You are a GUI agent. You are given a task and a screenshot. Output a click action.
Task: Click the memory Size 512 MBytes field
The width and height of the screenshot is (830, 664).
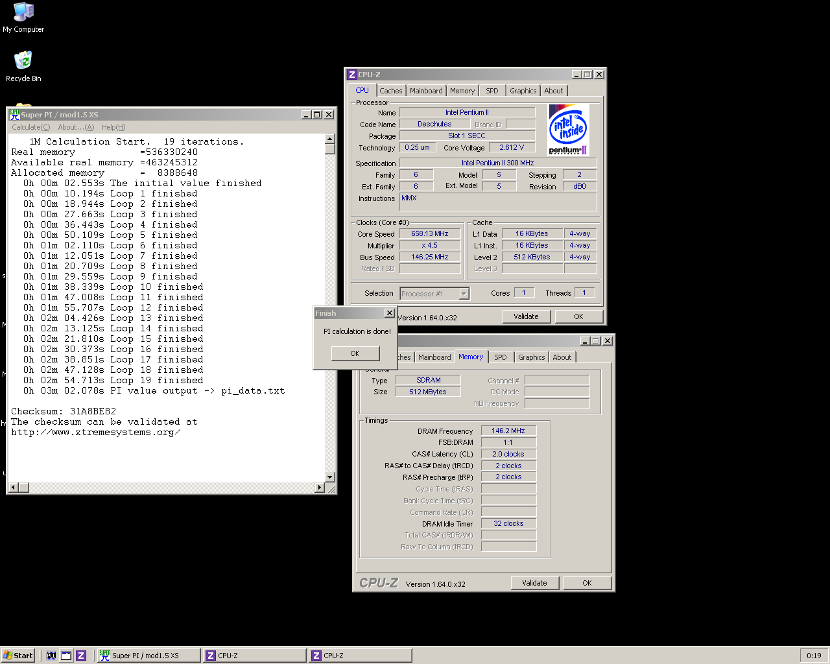(x=429, y=392)
